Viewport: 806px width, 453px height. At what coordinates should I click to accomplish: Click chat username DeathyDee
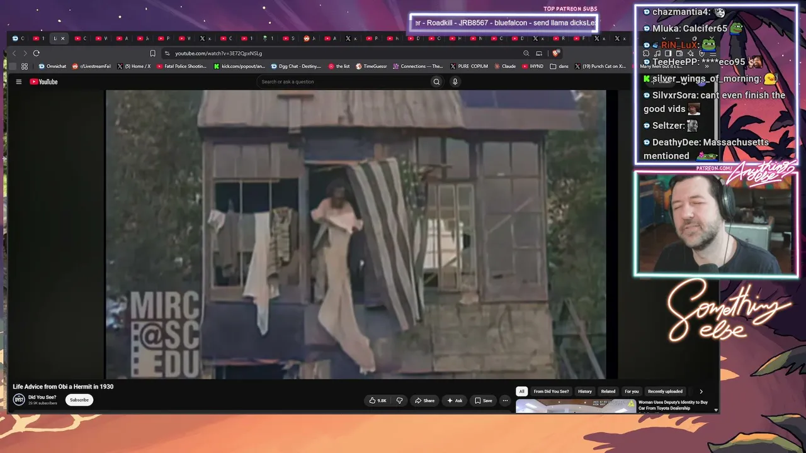pyautogui.click(x=675, y=142)
